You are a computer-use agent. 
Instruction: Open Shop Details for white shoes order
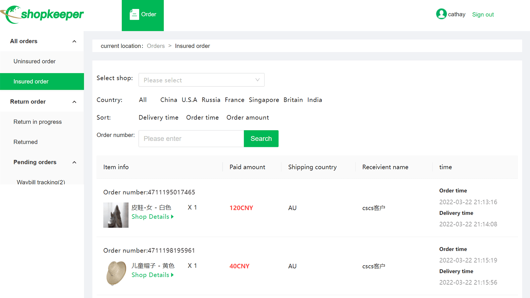[x=152, y=217]
